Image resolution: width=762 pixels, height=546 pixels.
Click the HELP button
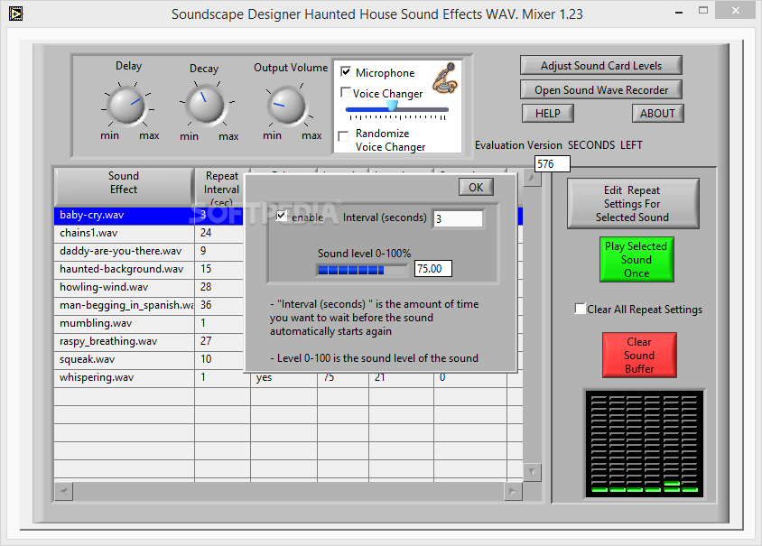pyautogui.click(x=548, y=113)
